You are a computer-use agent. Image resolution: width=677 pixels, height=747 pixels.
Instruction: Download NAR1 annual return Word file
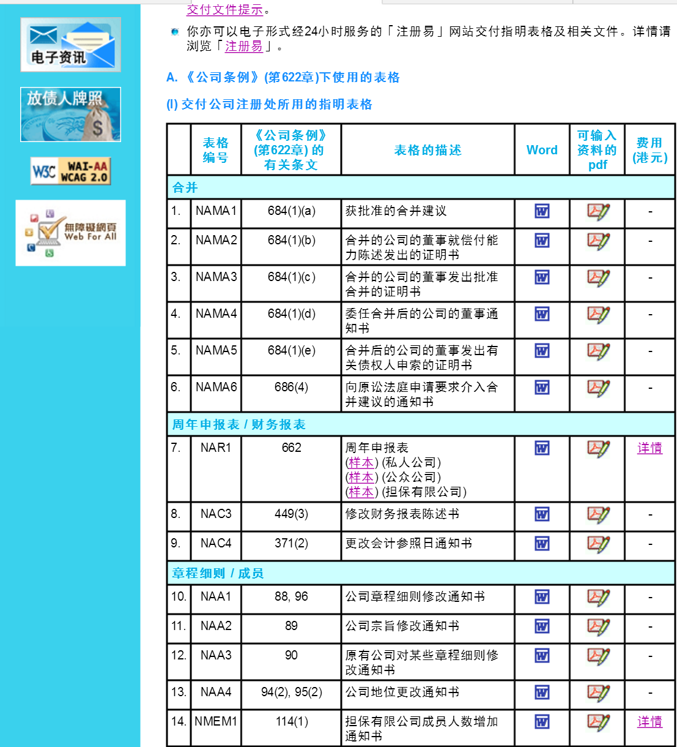tap(541, 448)
